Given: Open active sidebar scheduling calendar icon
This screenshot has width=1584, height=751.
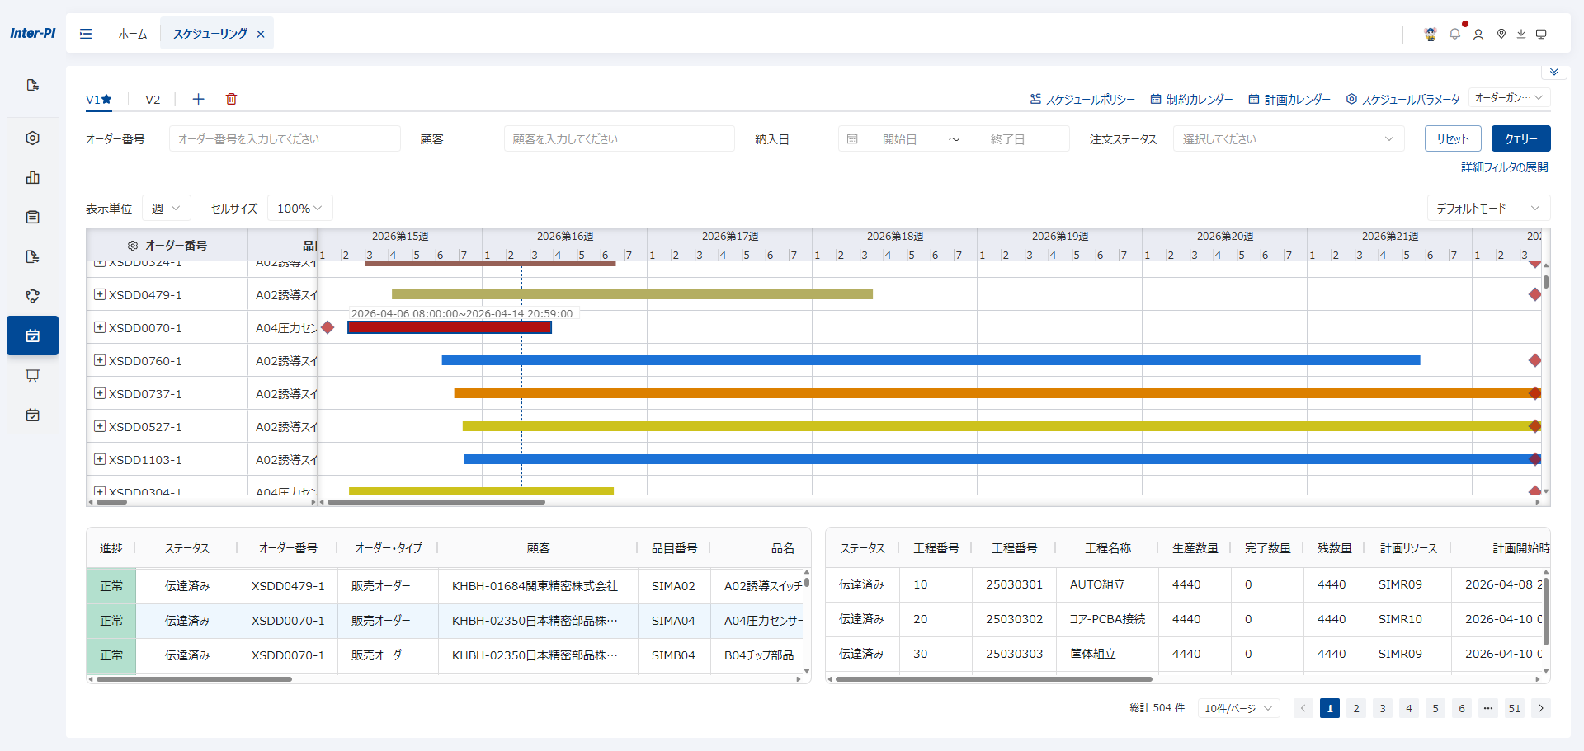Looking at the screenshot, I should pyautogui.click(x=33, y=336).
